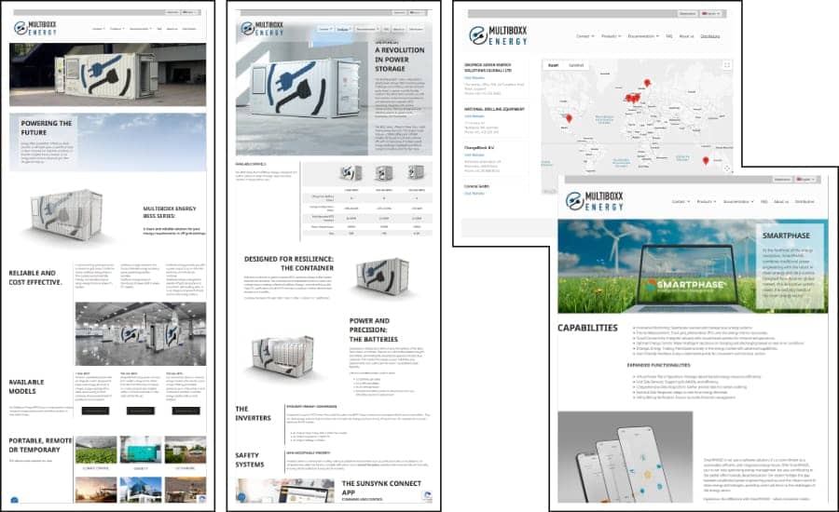
Task: Open About us on the distributor map page
Action: point(686,36)
